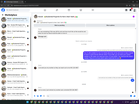Click Mariah's message with number 443-226-4867

point(58,68)
